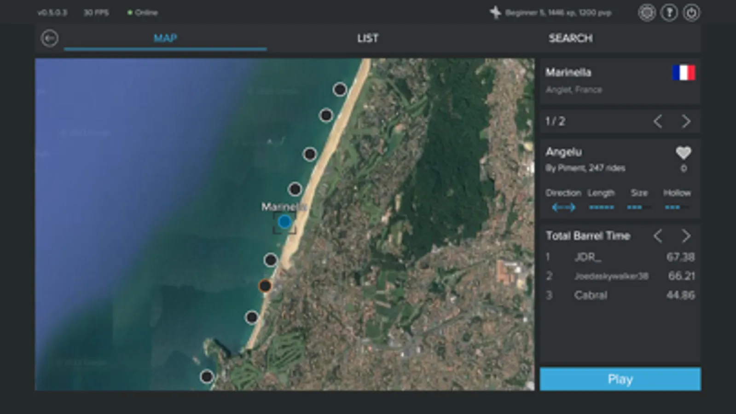Click the Total Barrel Time heading

[588, 236]
